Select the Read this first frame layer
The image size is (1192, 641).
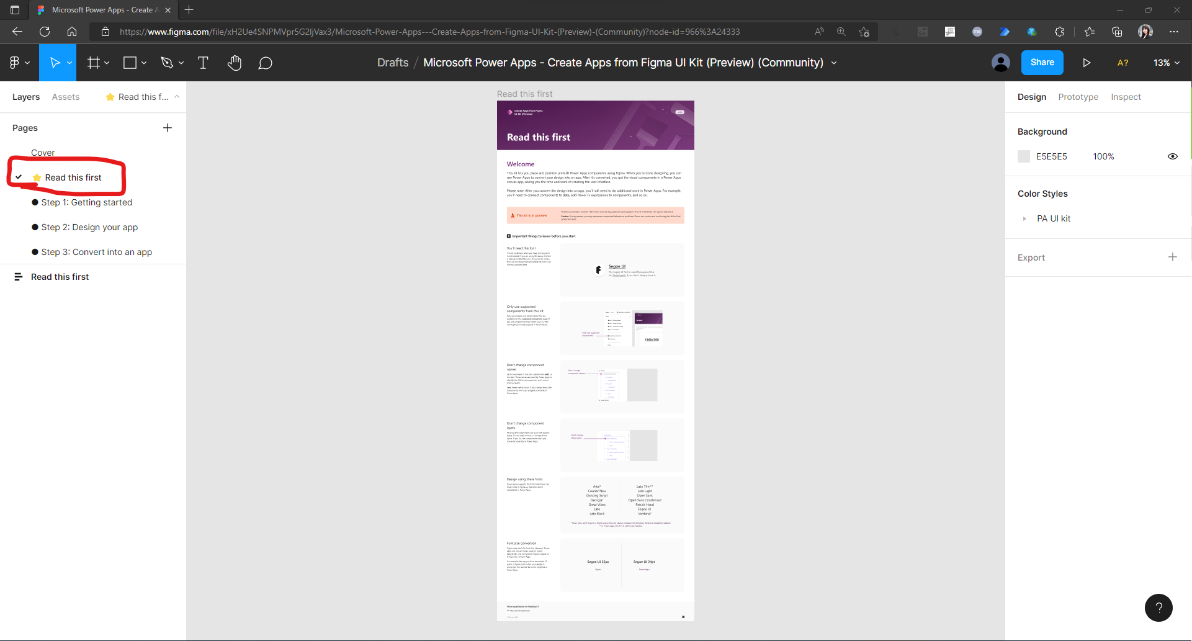click(60, 277)
